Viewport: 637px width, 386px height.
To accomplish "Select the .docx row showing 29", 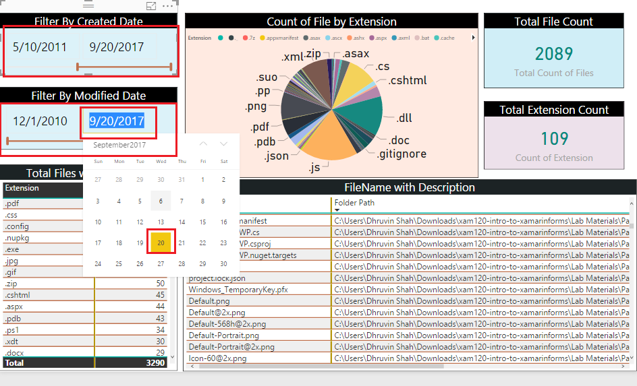I will [x=85, y=352].
